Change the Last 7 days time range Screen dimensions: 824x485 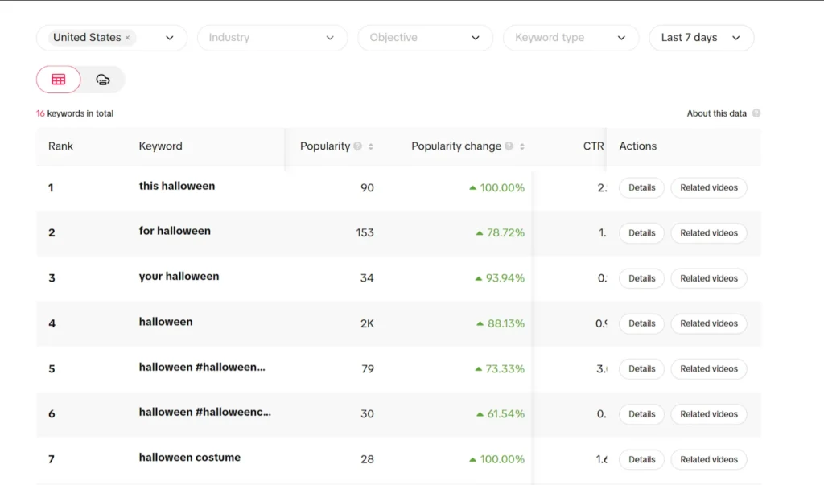click(x=701, y=38)
